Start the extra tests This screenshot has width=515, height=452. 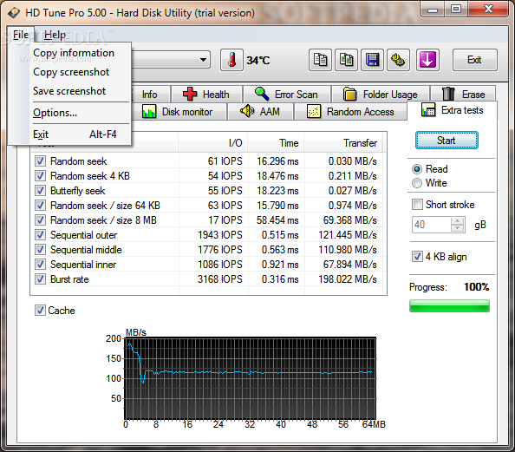tap(447, 141)
